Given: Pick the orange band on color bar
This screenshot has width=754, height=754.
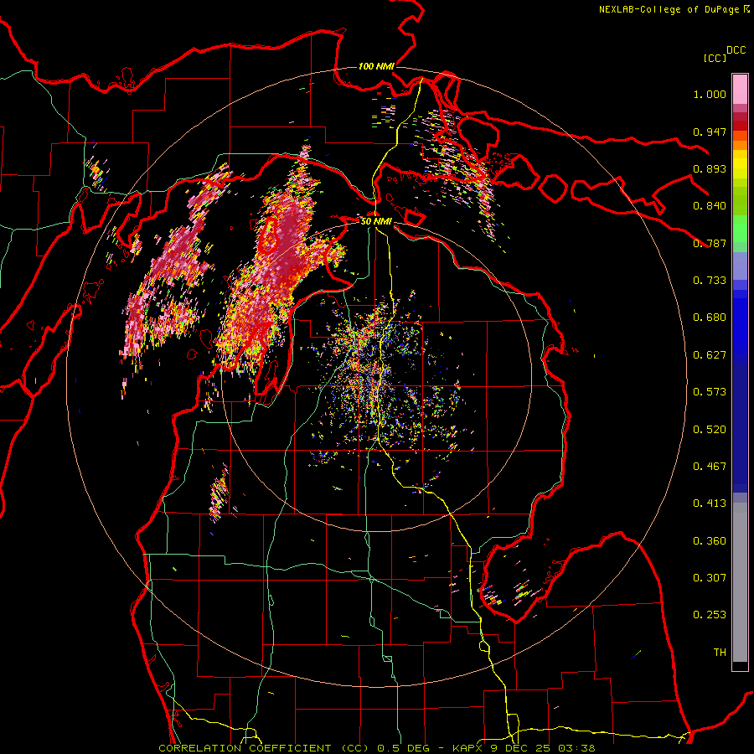Looking at the screenshot, I should click(740, 145).
